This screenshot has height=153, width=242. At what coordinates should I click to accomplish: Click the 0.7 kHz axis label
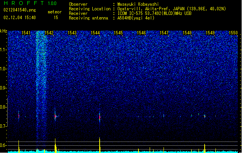pos(3,126)
